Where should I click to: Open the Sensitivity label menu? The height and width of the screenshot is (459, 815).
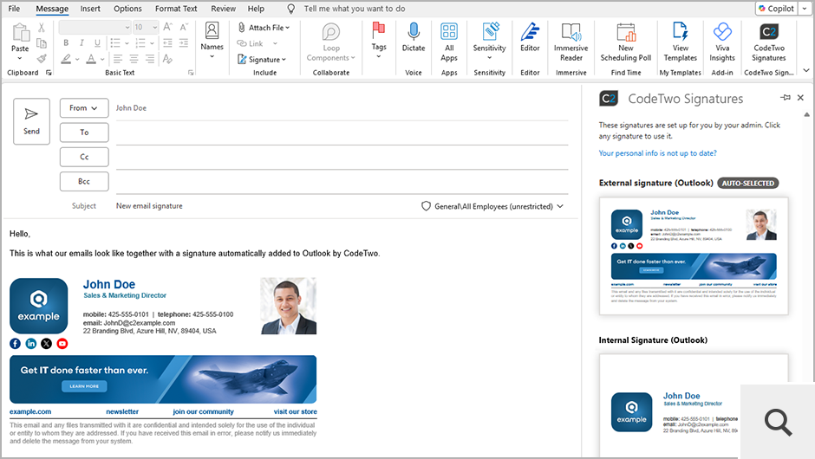[x=489, y=41]
